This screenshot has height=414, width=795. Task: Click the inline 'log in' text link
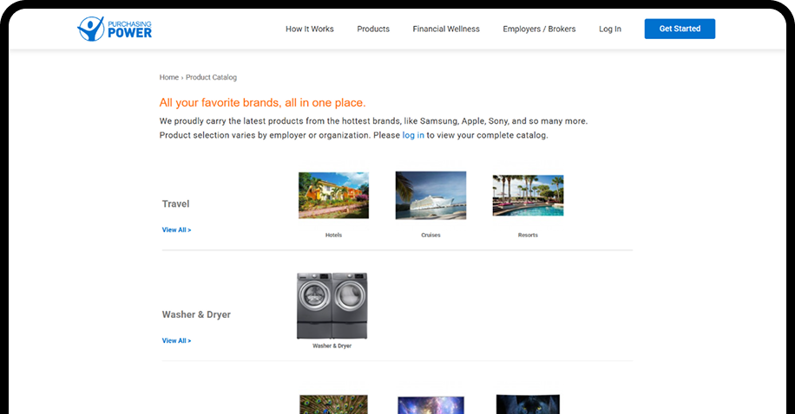[413, 135]
